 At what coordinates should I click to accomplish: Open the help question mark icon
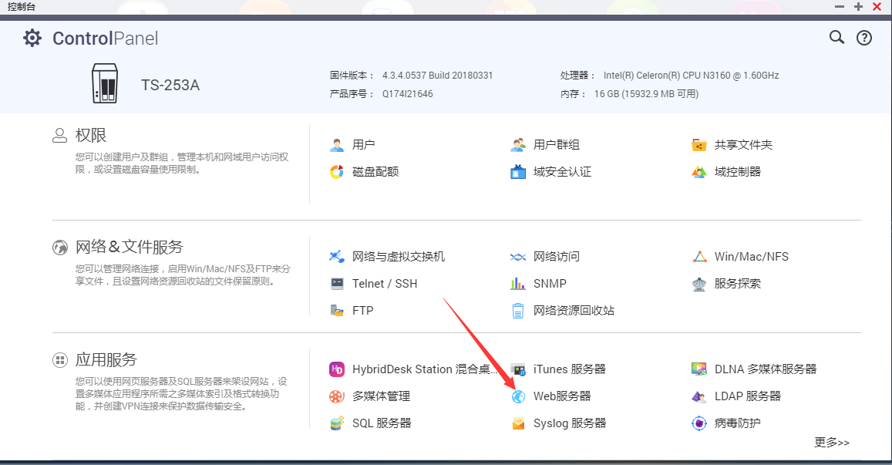pos(864,38)
